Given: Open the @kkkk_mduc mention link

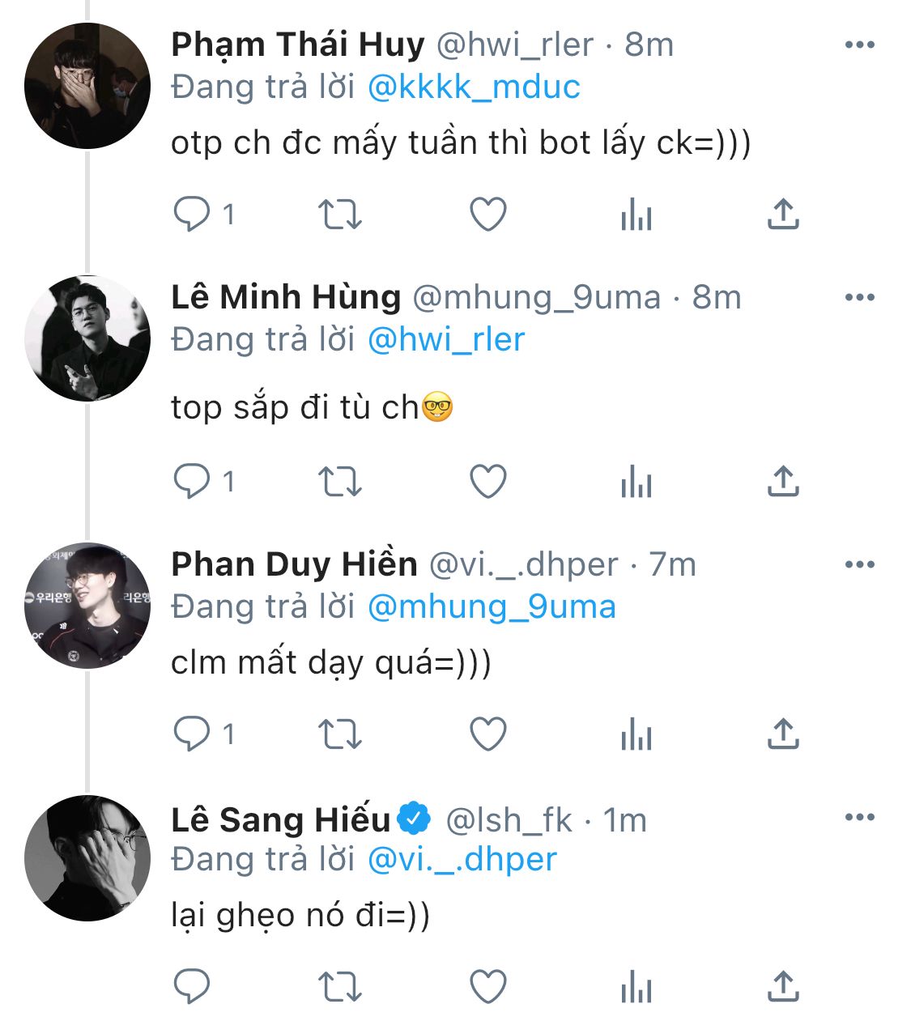Looking at the screenshot, I should [474, 87].
